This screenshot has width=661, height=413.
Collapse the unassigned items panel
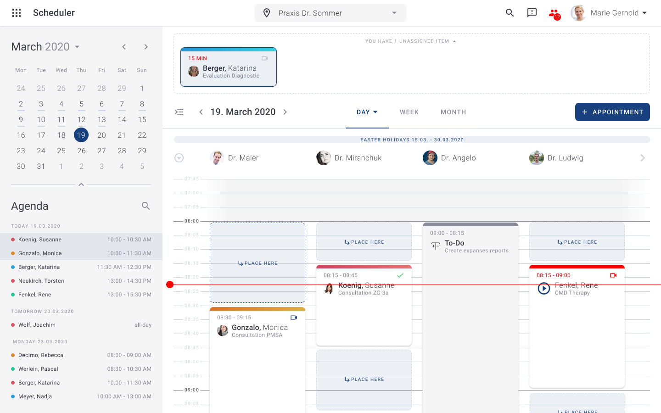pos(454,41)
